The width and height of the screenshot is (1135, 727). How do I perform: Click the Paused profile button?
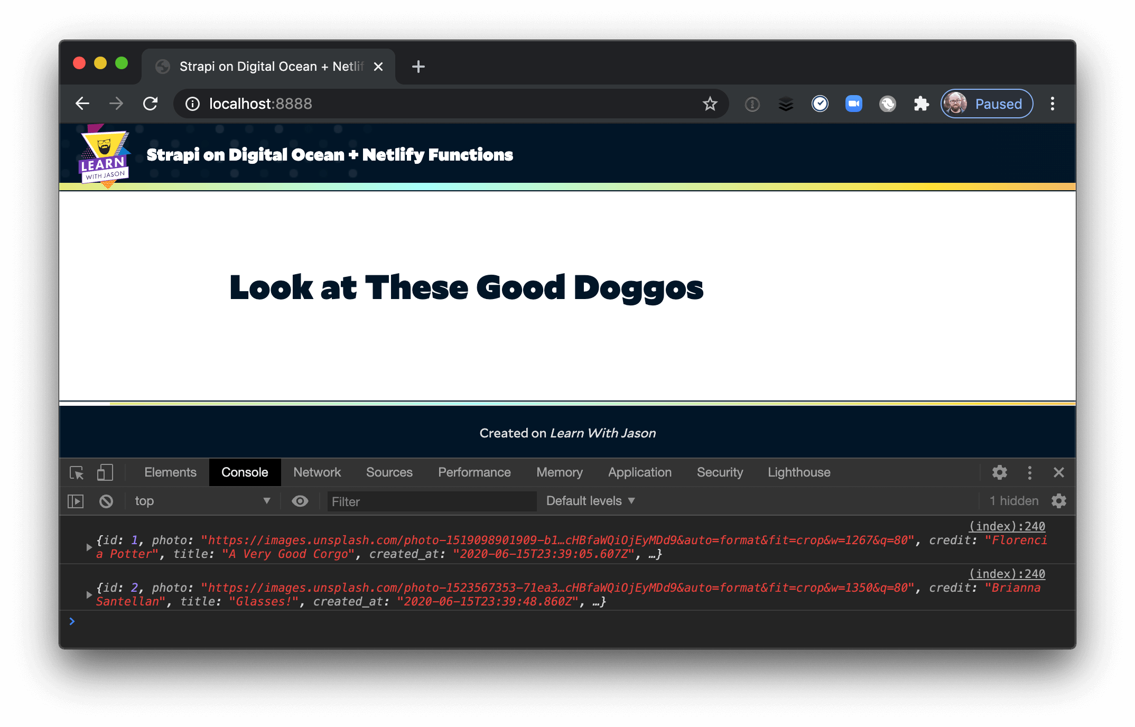tap(986, 104)
